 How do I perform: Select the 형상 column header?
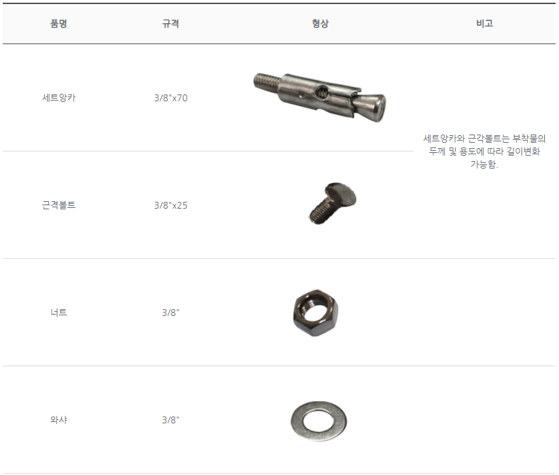coord(320,24)
